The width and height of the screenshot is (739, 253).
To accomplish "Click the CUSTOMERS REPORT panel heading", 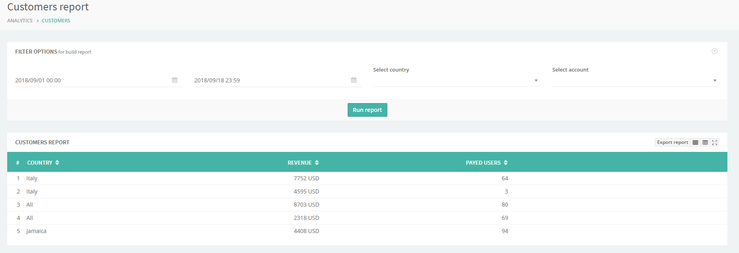I will pos(42,142).
